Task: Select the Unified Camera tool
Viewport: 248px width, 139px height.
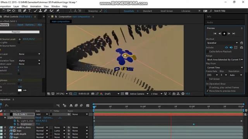Action: tap(9, 11)
